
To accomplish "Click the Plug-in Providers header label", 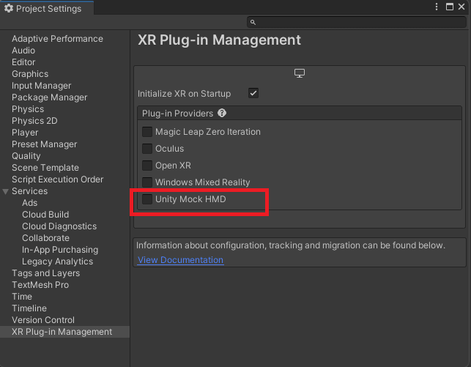I will tap(177, 114).
